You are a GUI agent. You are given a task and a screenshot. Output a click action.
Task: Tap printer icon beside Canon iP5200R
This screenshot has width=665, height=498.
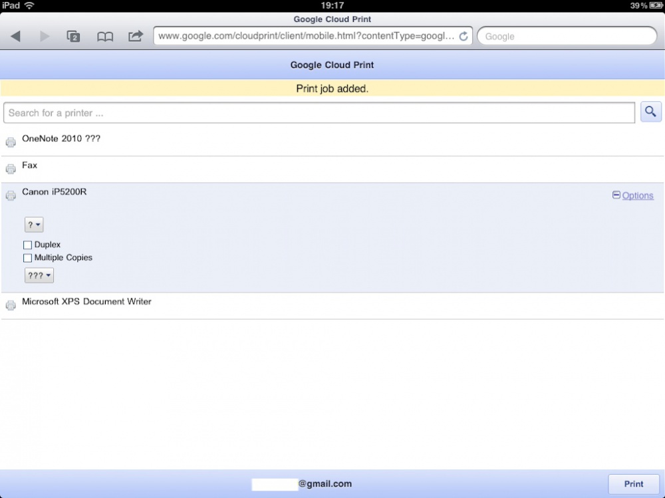point(11,195)
